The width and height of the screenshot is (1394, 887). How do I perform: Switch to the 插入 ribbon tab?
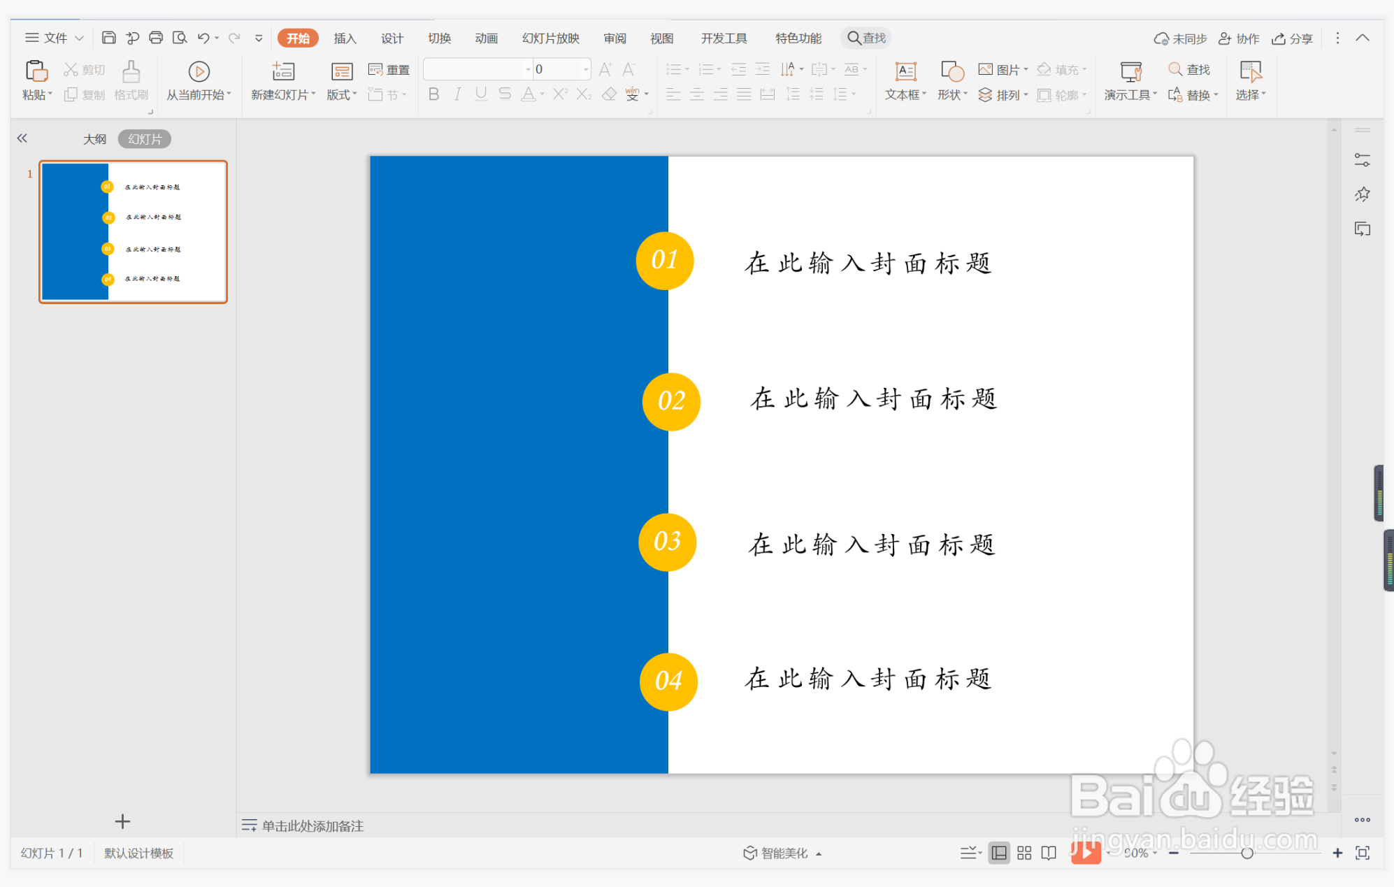tap(344, 38)
